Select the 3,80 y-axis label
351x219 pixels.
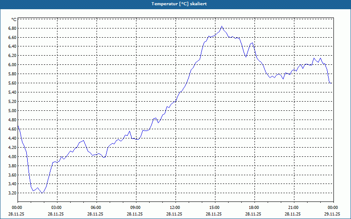point(12,166)
